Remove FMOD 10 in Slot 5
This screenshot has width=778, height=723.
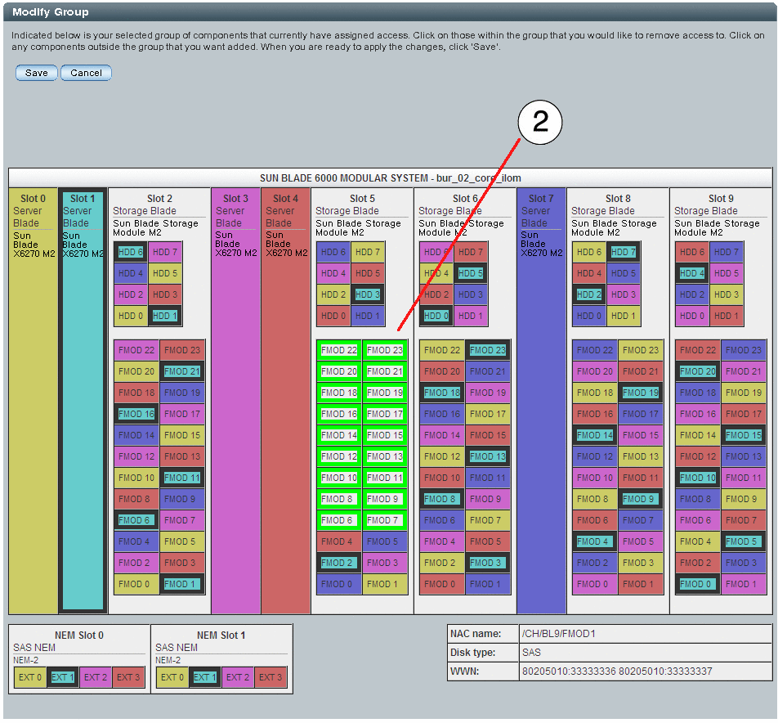click(339, 478)
